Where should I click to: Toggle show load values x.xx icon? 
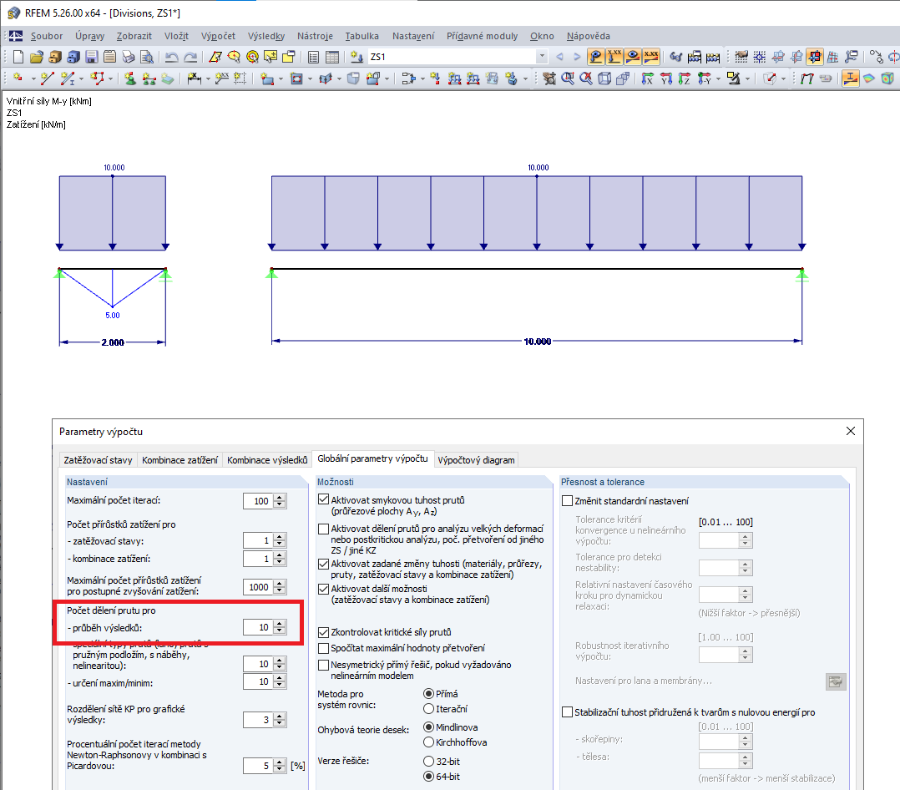pyautogui.click(x=614, y=56)
